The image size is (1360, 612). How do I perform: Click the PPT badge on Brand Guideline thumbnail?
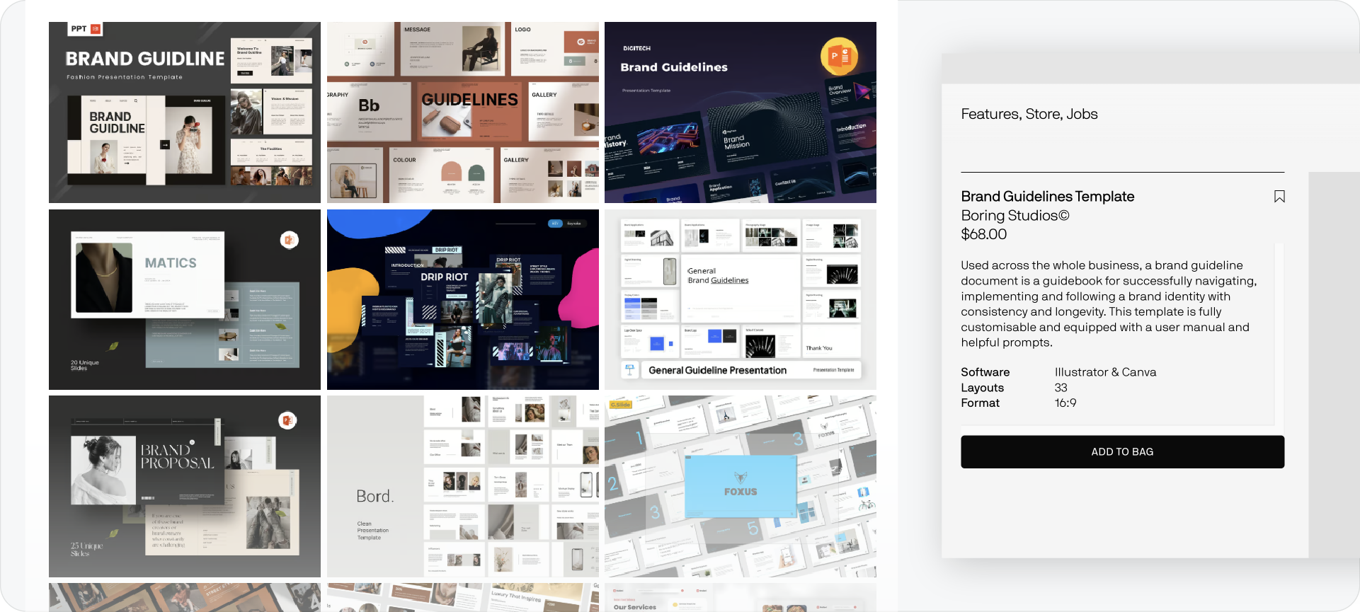86,29
